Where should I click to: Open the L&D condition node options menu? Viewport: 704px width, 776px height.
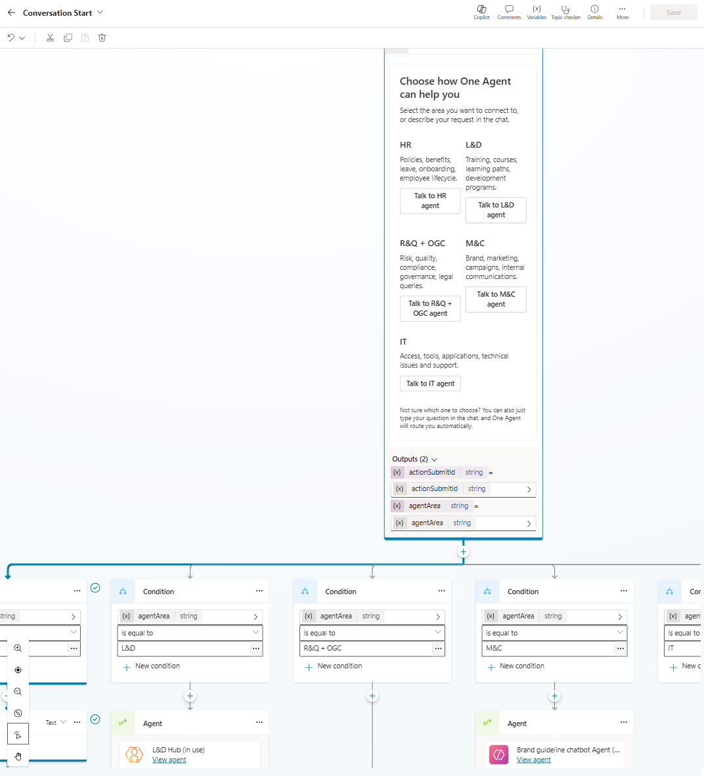[259, 591]
